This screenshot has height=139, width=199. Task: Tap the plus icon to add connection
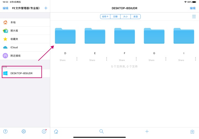pyautogui.click(x=46, y=8)
